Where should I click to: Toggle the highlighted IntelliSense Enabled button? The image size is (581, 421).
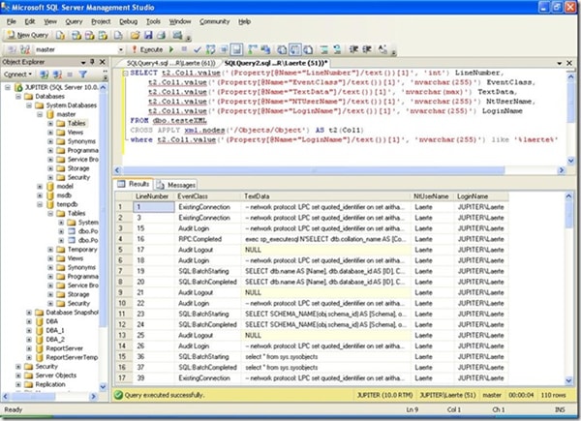(x=236, y=49)
